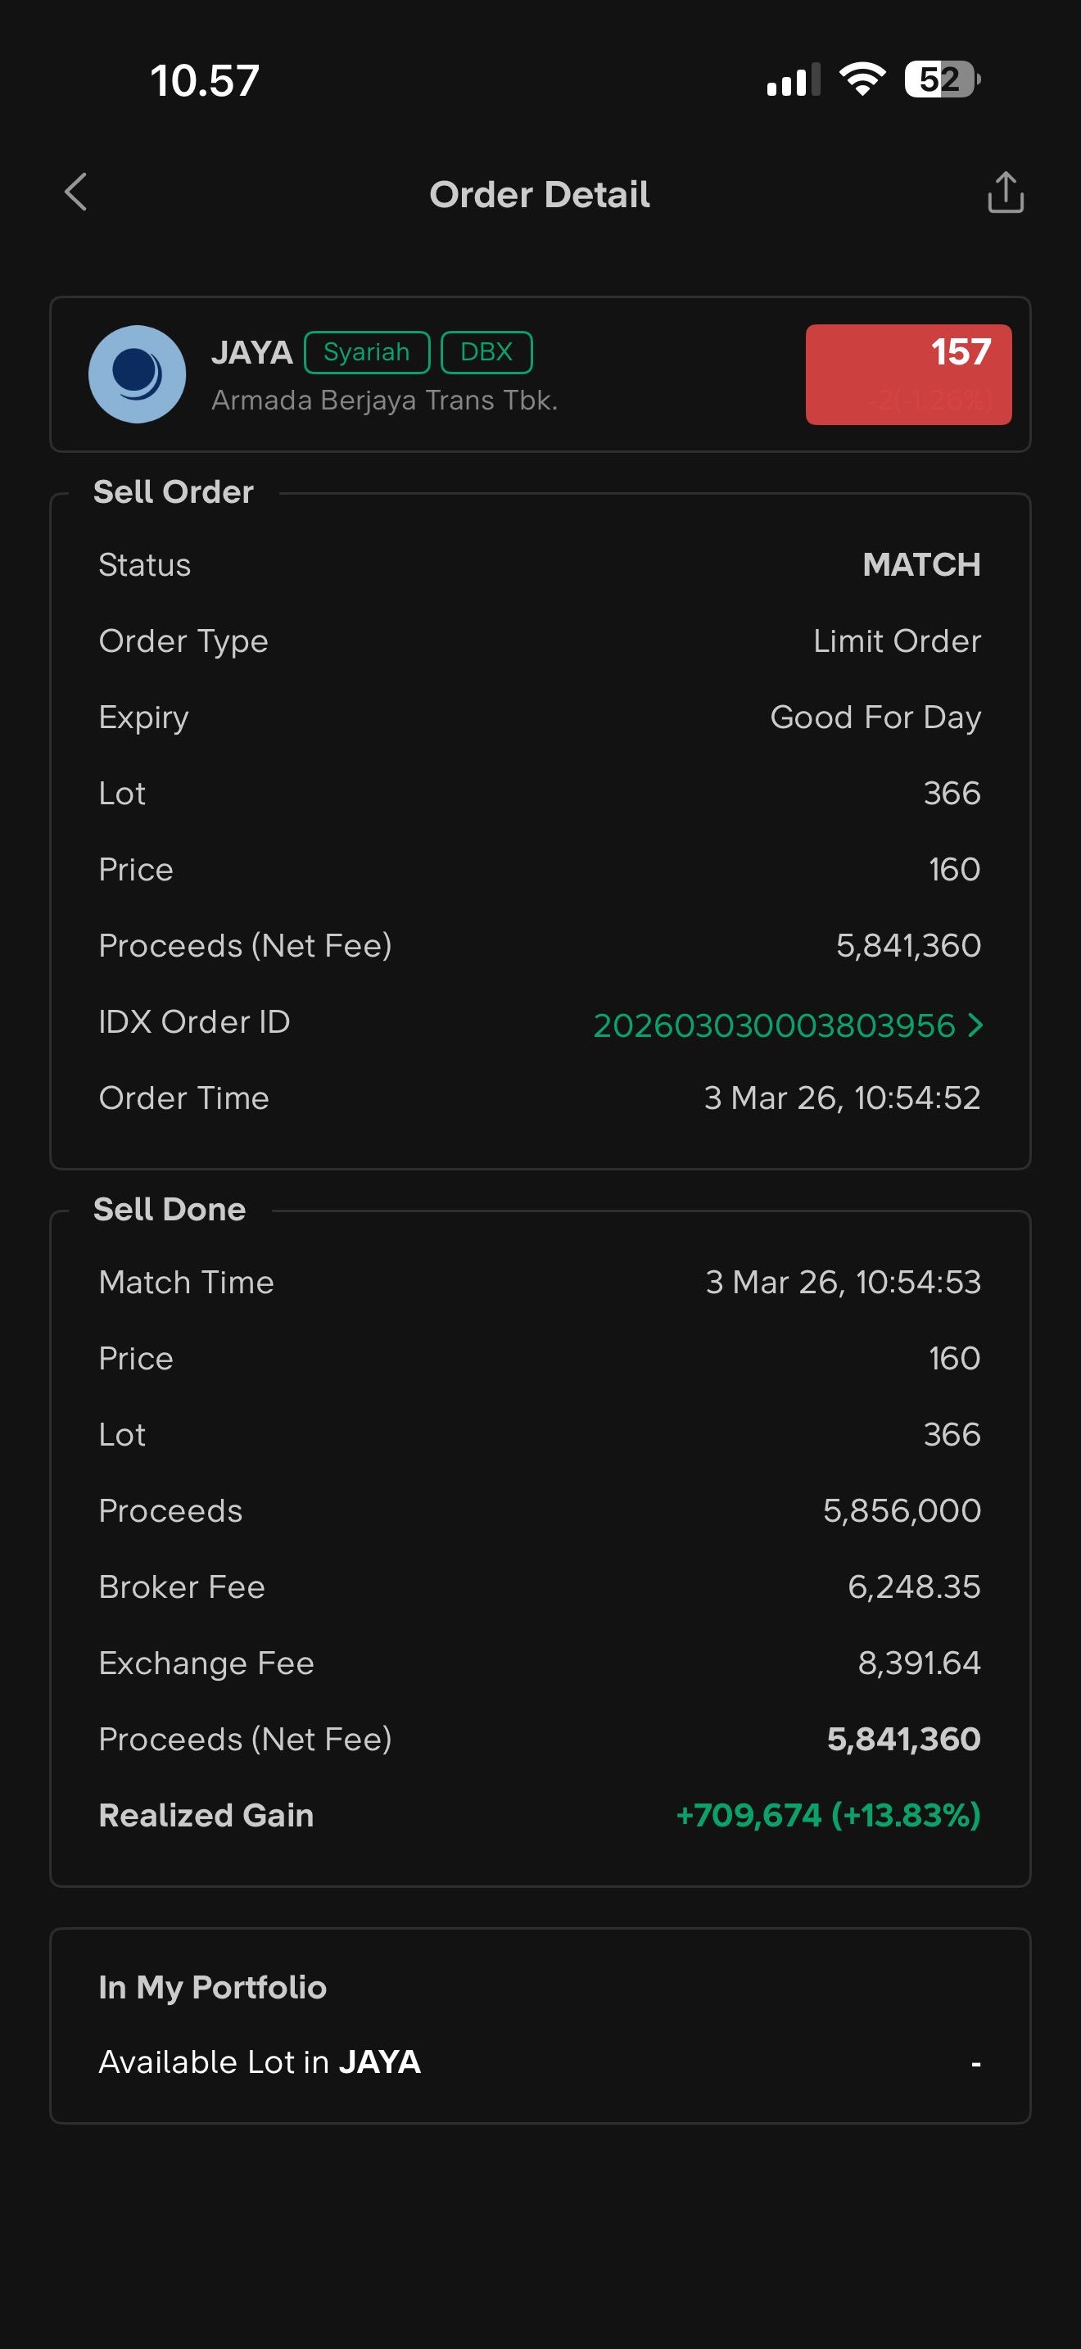Tap the Available Lot in JAYA row
This screenshot has height=2349, width=1081.
pyautogui.click(x=540, y=2062)
